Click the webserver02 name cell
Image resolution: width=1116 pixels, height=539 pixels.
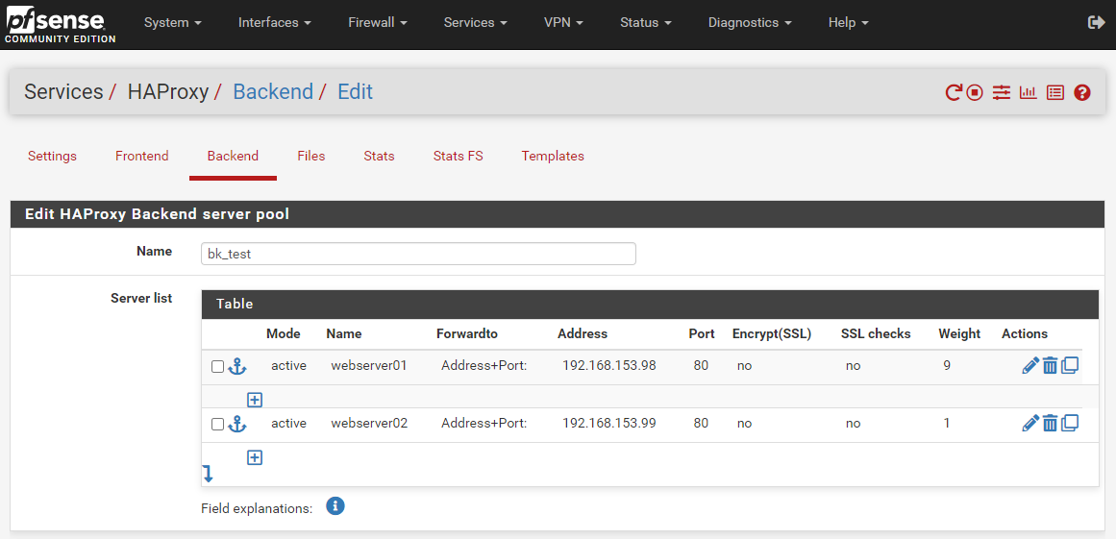(369, 424)
